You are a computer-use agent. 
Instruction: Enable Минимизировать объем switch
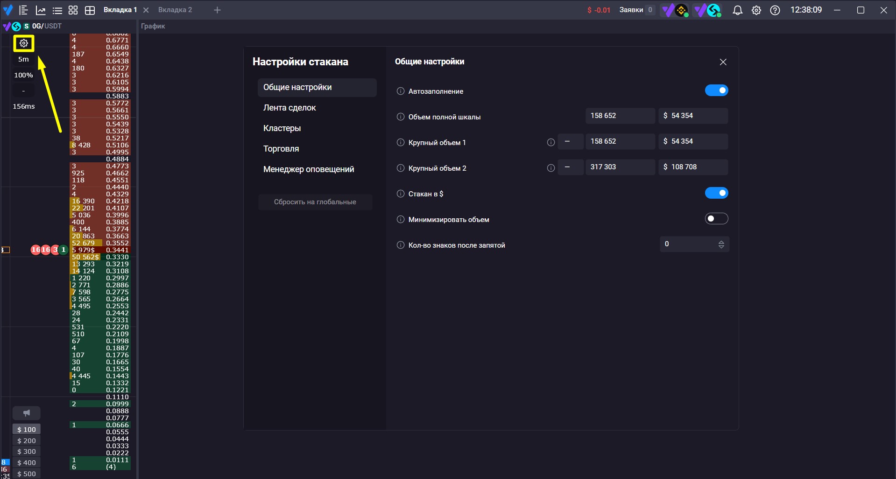coord(716,219)
